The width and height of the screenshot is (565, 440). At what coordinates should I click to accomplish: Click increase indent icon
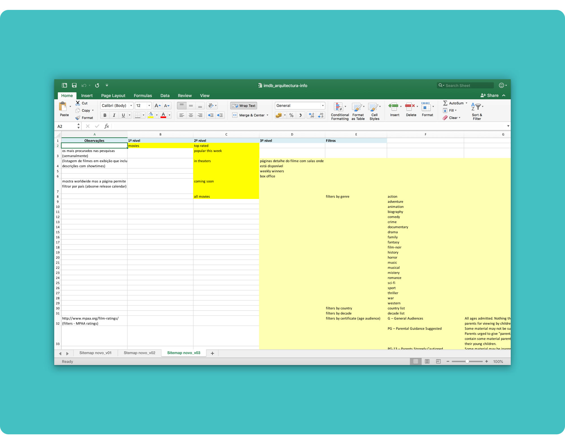pyautogui.click(x=220, y=115)
